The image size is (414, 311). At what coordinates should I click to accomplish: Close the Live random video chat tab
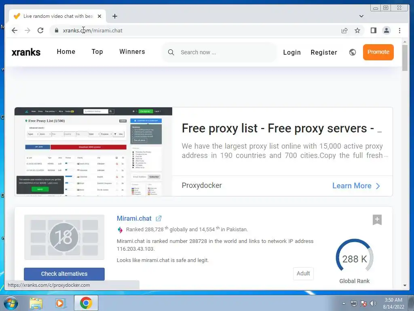pyautogui.click(x=99, y=16)
